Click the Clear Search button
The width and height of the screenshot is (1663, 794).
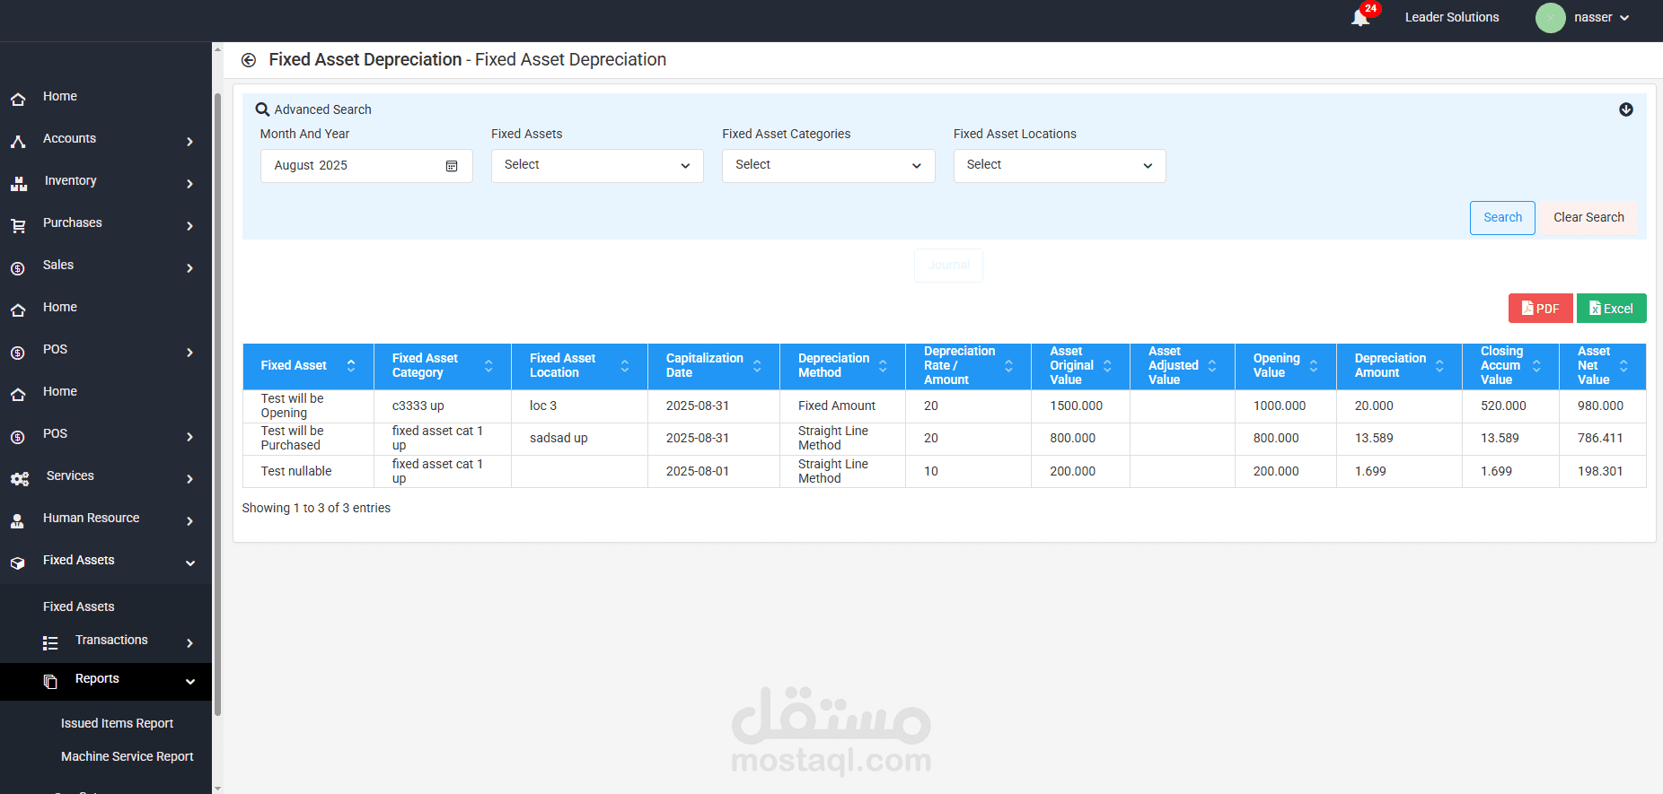(1588, 218)
